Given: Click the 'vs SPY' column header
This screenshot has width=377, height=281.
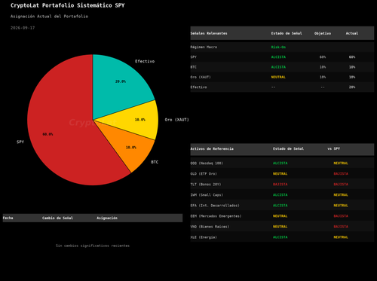Looking at the screenshot, I should [x=334, y=148].
